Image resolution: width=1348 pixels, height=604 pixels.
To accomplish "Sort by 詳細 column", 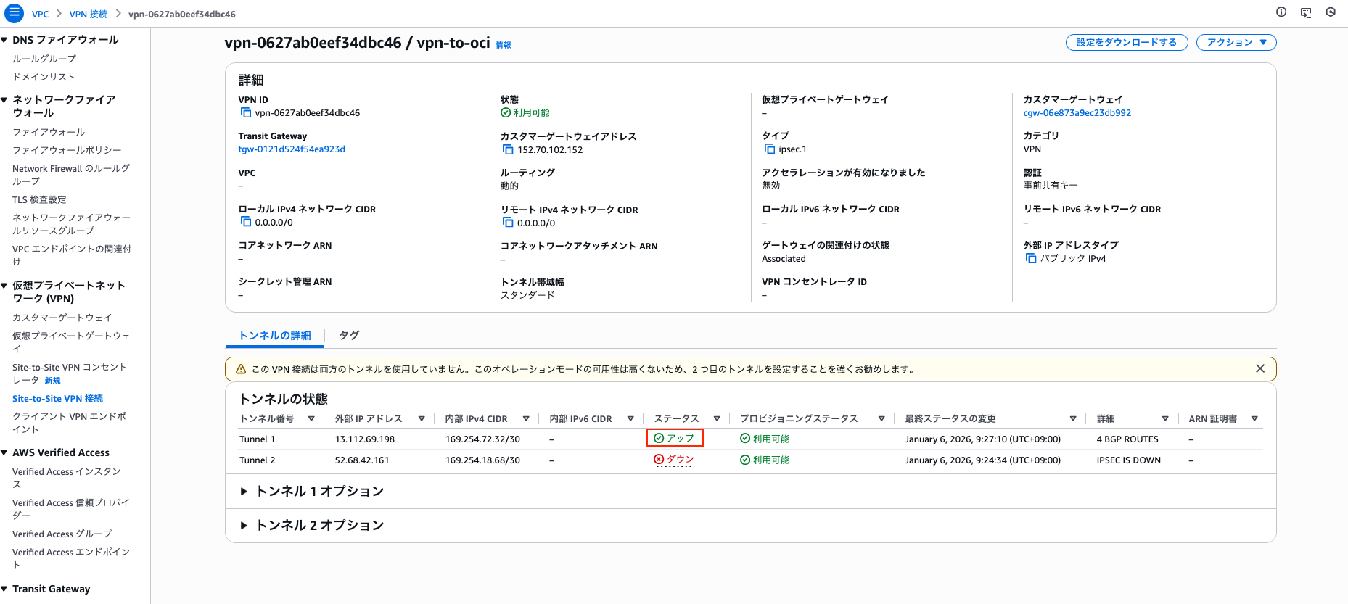I will 1165,418.
